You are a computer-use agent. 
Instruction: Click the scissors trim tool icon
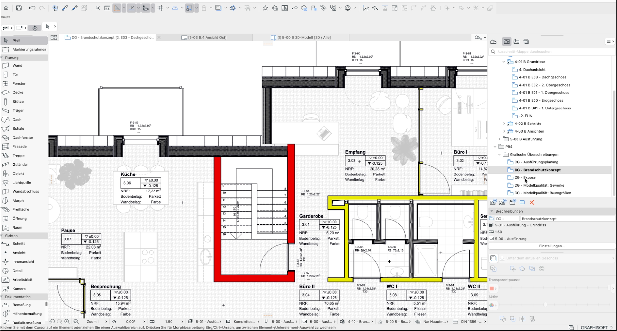(366, 8)
